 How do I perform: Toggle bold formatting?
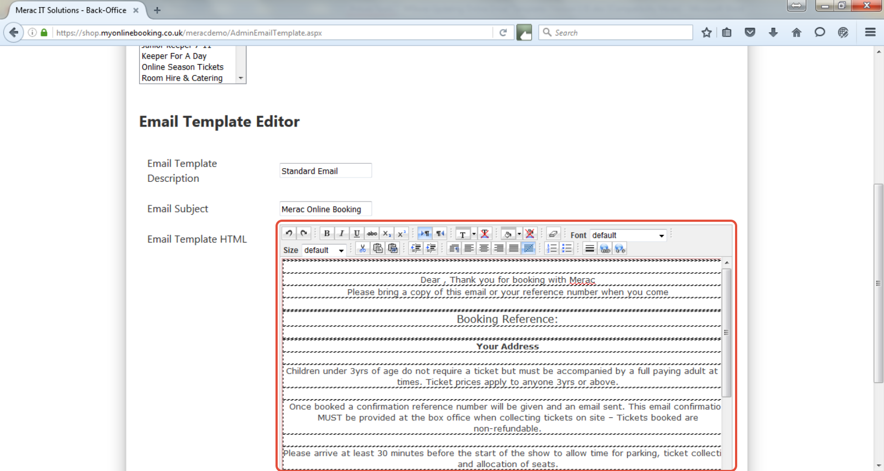pos(327,234)
